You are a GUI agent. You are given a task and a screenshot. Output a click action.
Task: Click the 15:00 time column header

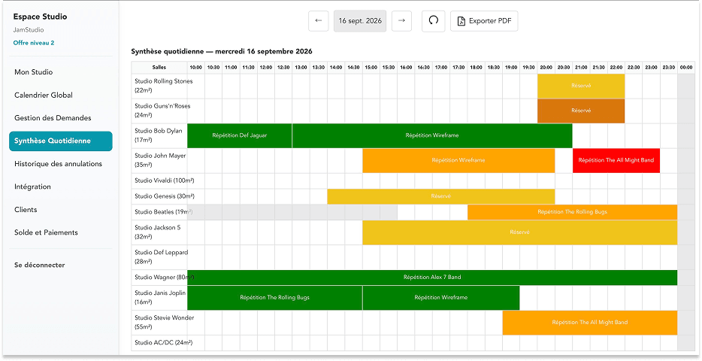pos(371,67)
